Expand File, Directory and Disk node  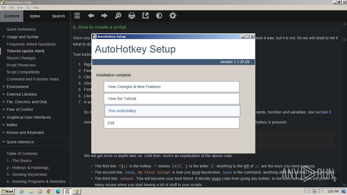(x=4, y=102)
